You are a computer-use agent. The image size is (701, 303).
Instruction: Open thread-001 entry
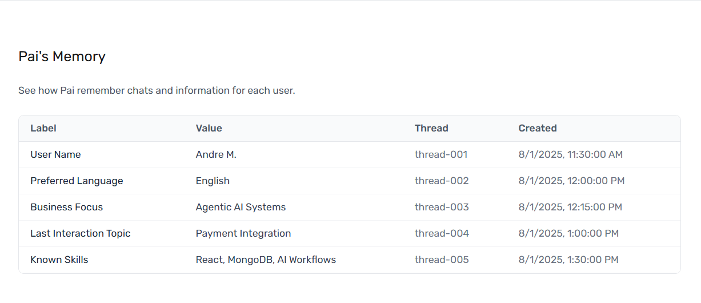[441, 154]
